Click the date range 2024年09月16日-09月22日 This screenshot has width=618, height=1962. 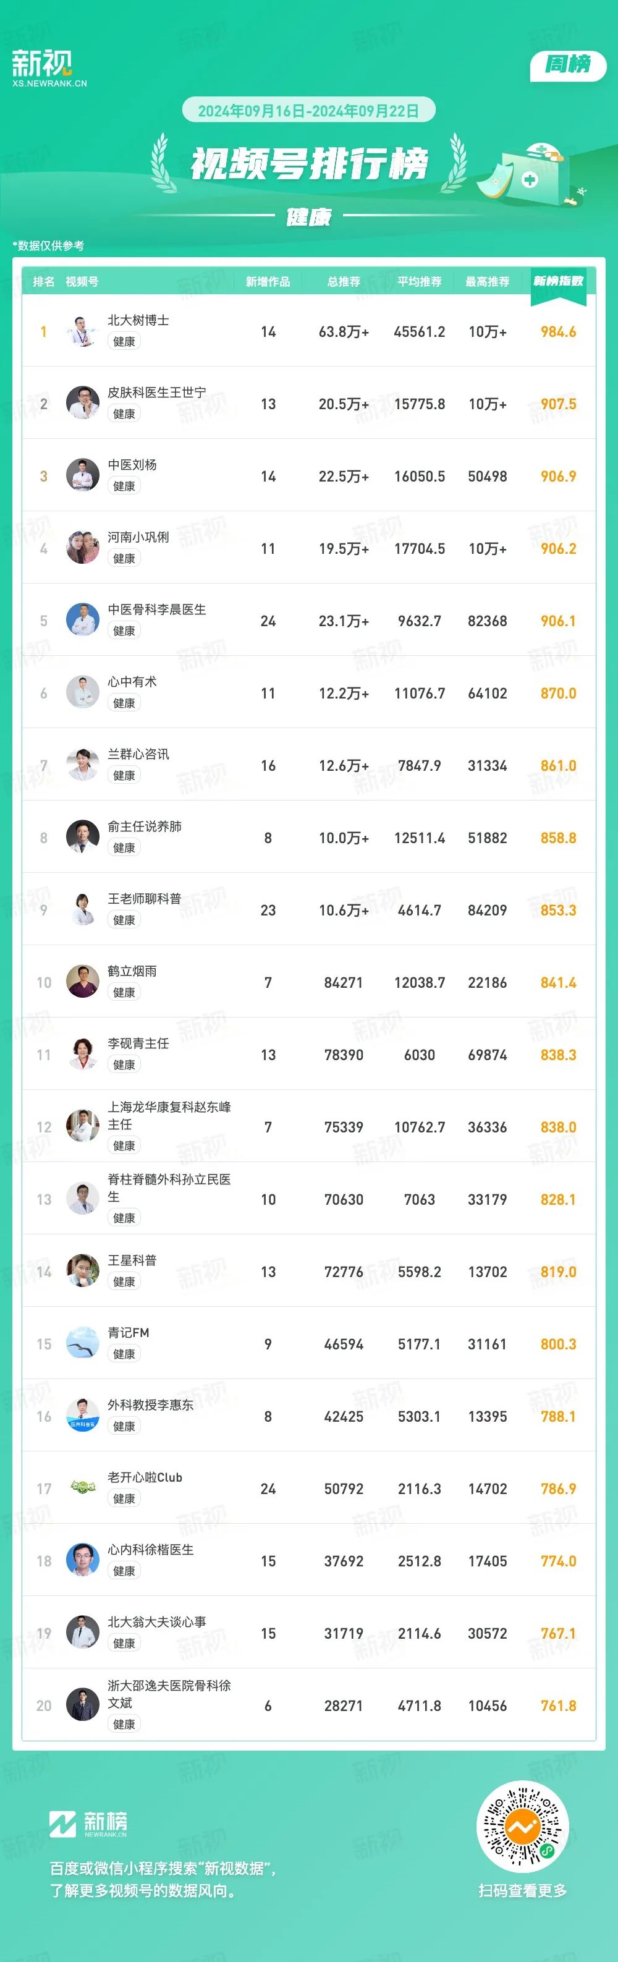tap(308, 111)
